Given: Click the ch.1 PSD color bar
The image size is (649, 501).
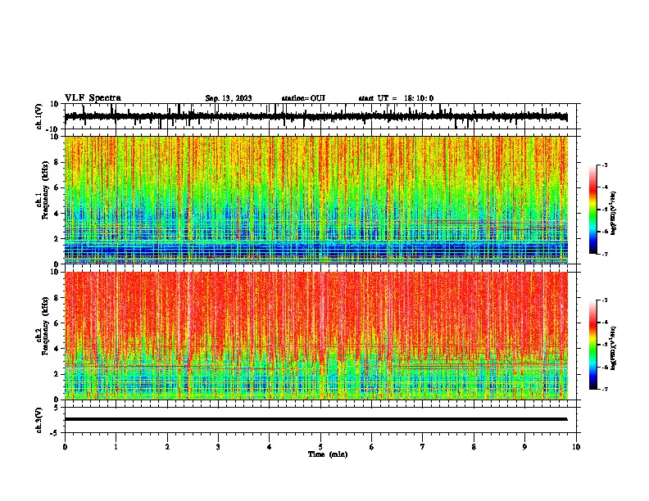Looking at the screenshot, I should coord(592,209).
